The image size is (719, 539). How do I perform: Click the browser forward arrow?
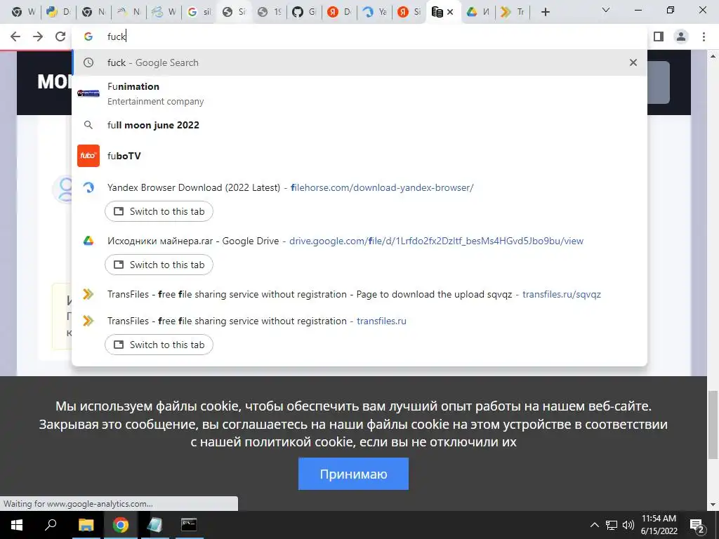click(38, 36)
